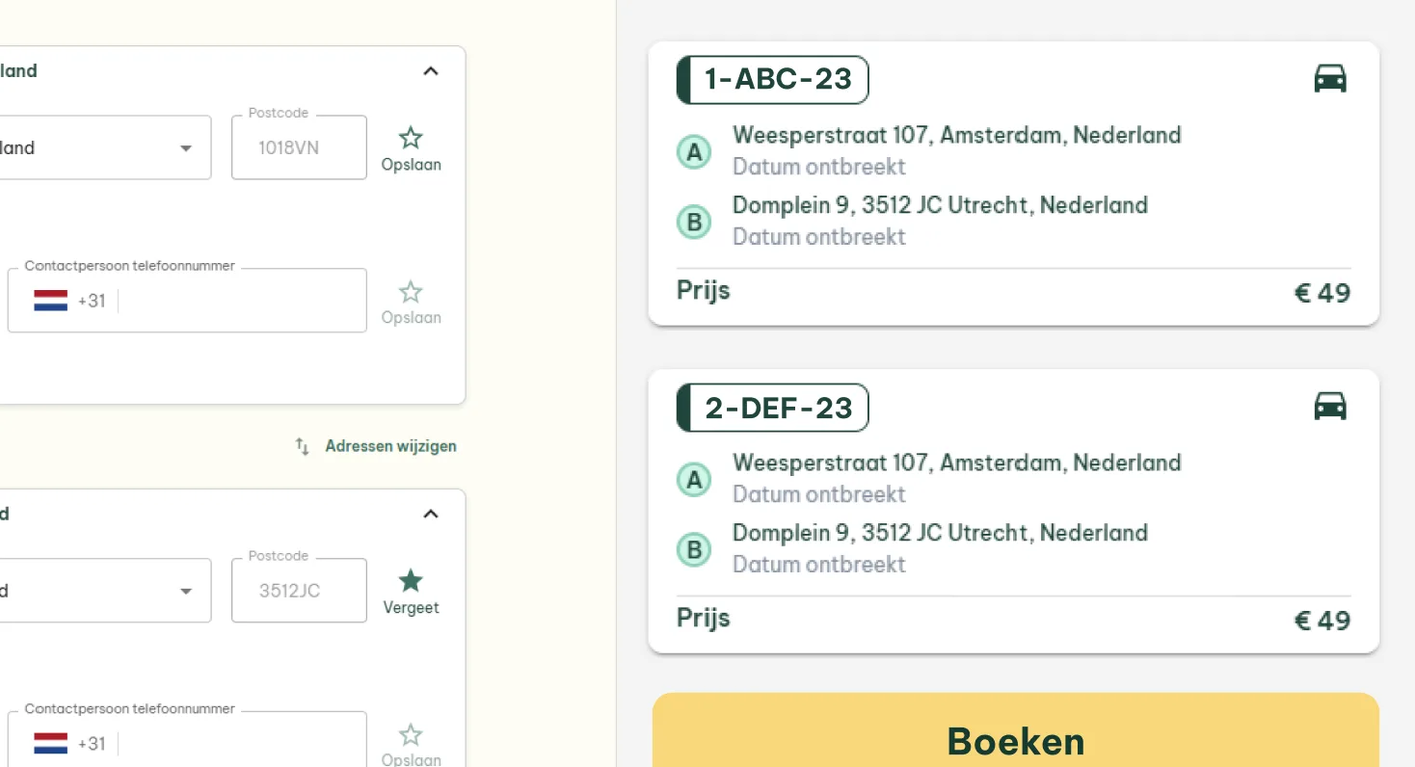
Task: Click the swap arrows icon beside Adressen wijzigen
Action: coord(301,446)
